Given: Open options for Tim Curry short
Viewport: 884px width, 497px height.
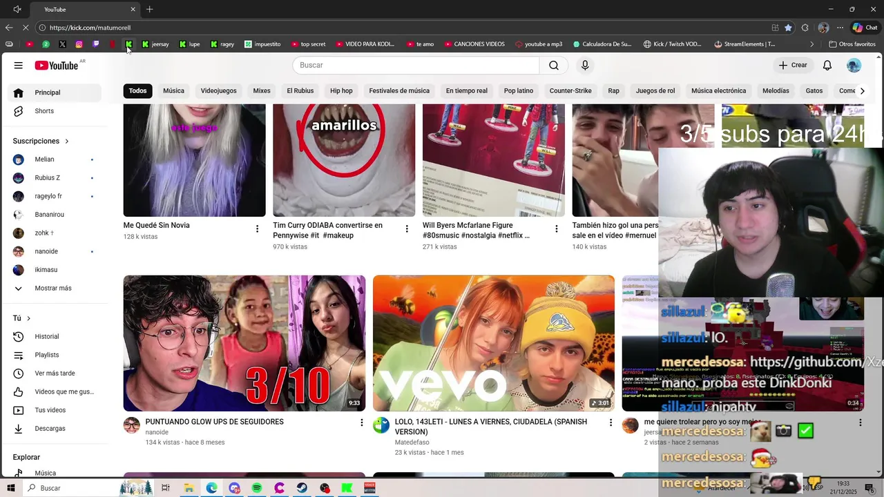Looking at the screenshot, I should (x=407, y=229).
